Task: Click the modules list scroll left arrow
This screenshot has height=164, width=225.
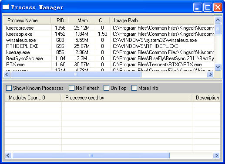Action: (8, 155)
